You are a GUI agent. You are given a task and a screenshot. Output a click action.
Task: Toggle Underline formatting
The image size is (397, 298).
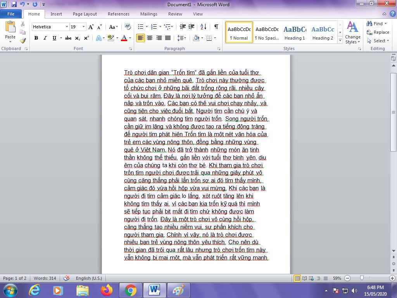54,38
